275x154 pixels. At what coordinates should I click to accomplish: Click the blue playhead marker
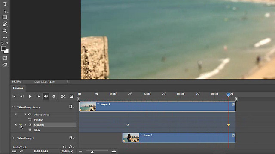pos(228,95)
